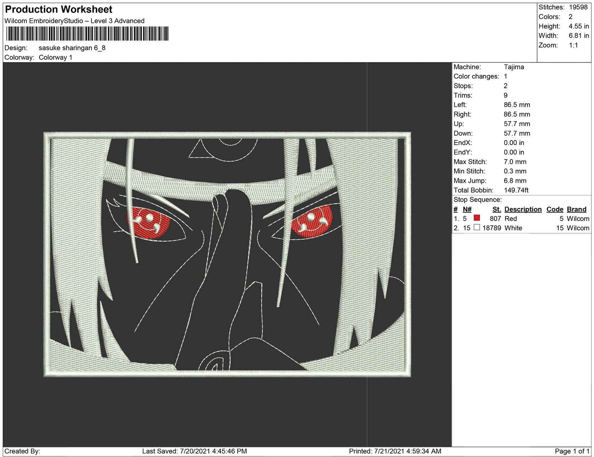Click the 'Color changes:' label

click(476, 76)
